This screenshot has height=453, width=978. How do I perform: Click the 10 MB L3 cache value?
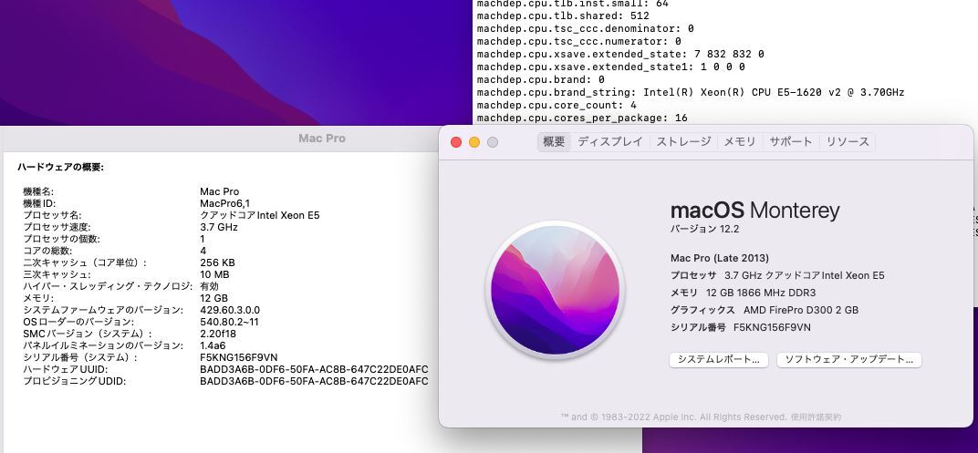click(x=214, y=274)
